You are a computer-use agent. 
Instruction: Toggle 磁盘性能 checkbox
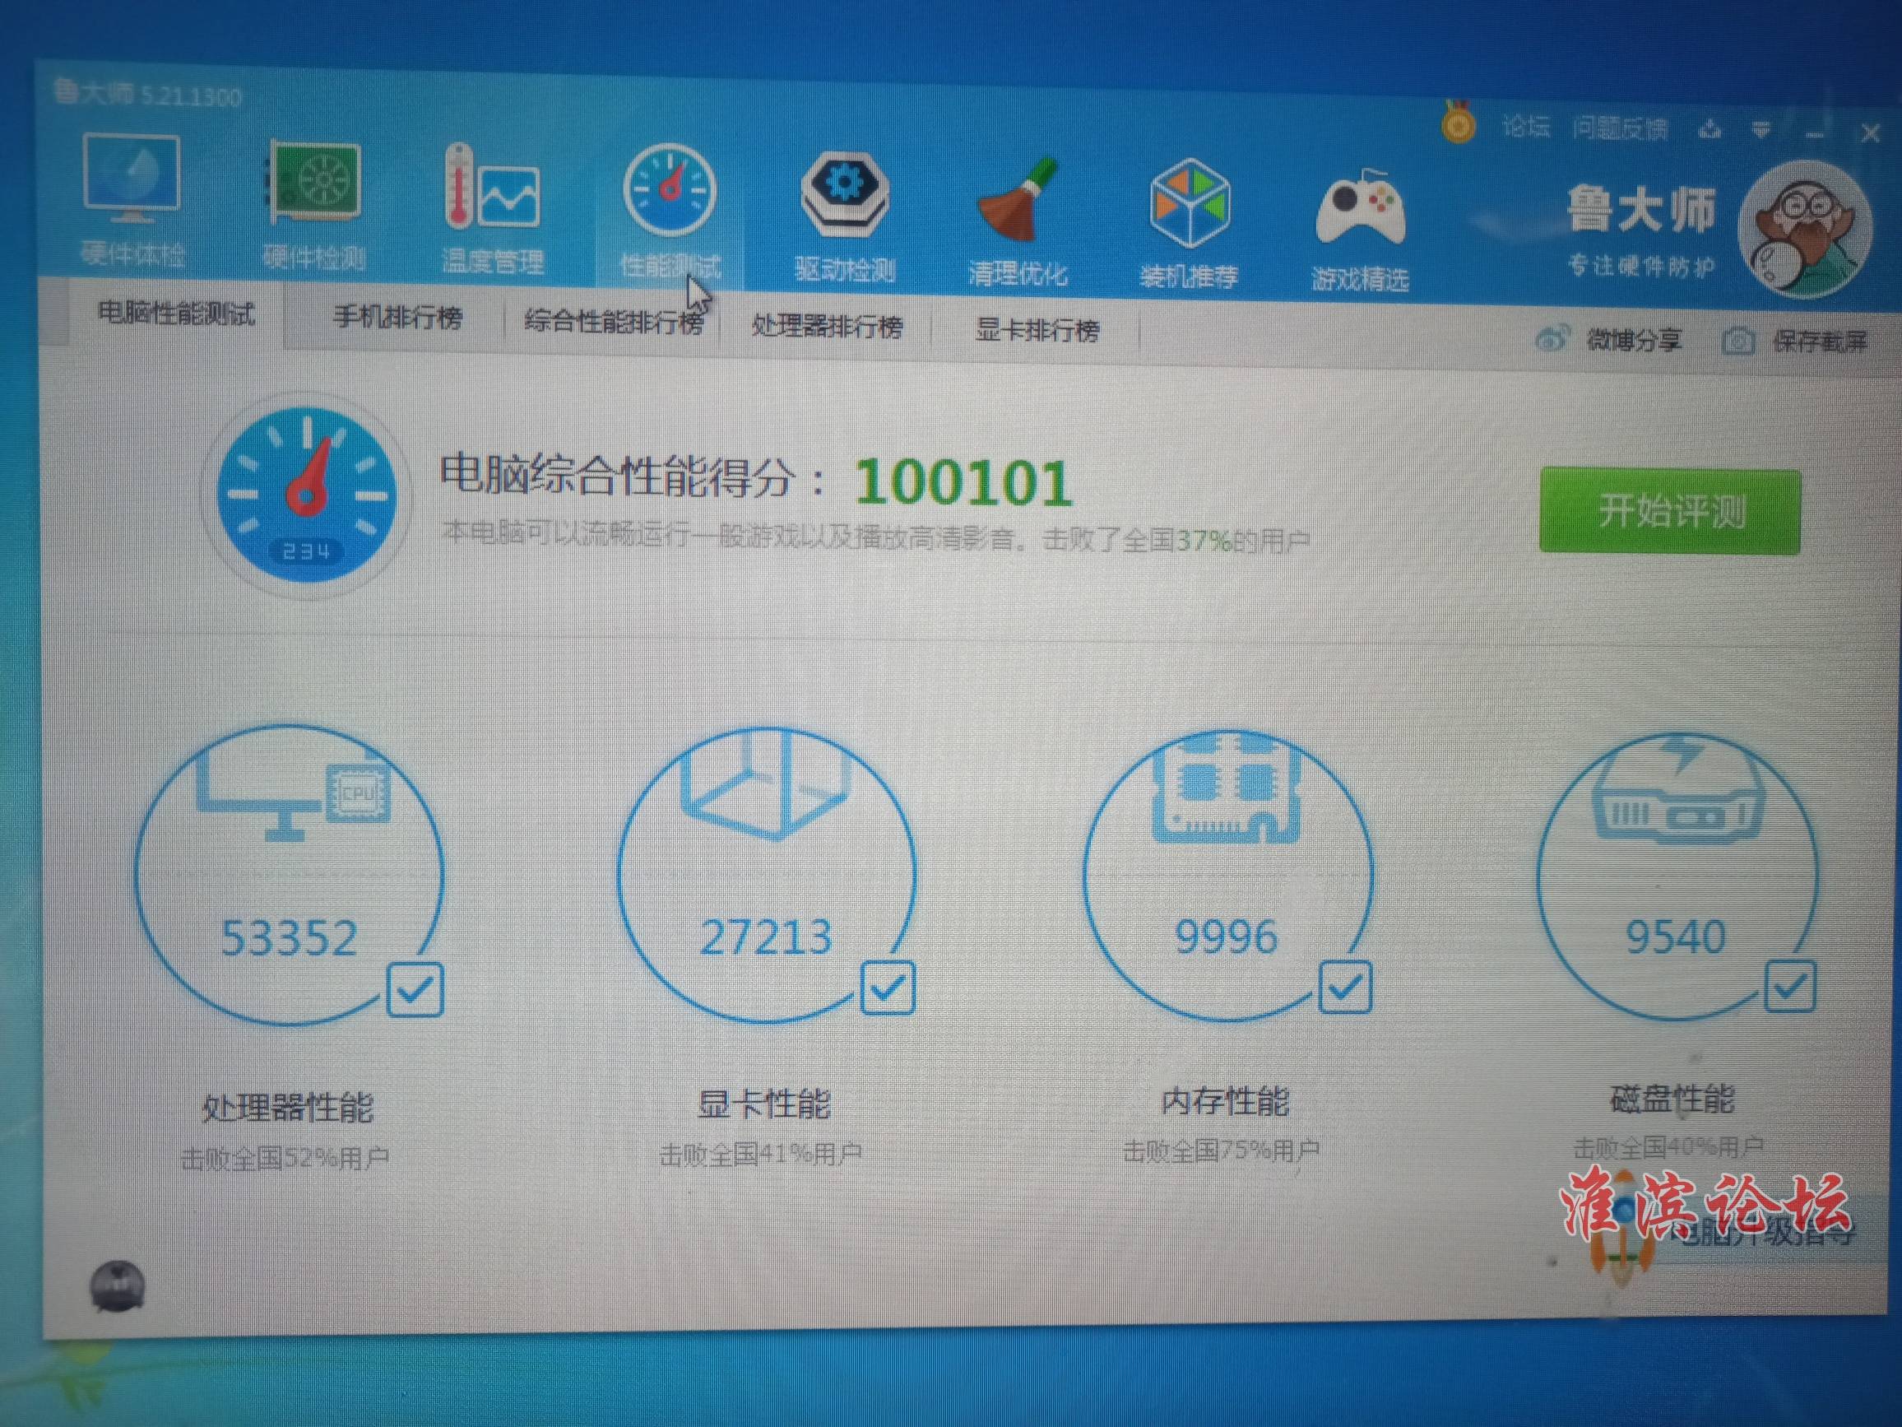pyautogui.click(x=1789, y=986)
